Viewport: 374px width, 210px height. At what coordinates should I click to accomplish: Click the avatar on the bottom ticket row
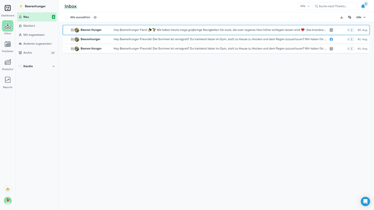coord(77,49)
